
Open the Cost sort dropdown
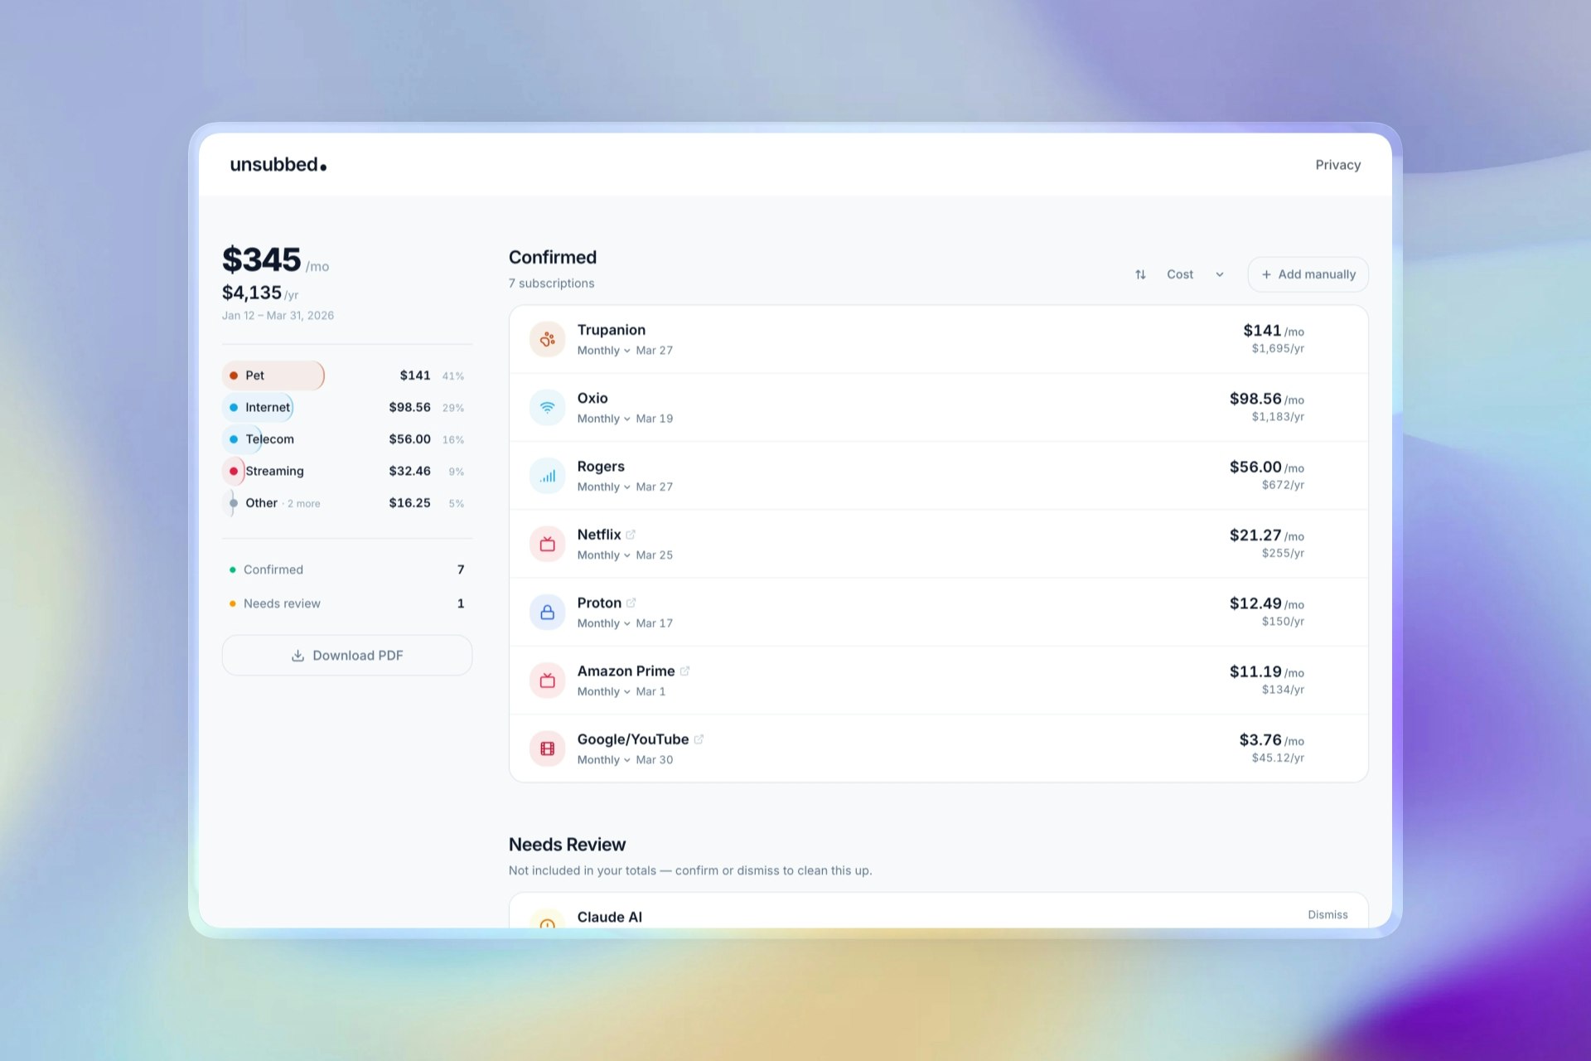(x=1194, y=274)
